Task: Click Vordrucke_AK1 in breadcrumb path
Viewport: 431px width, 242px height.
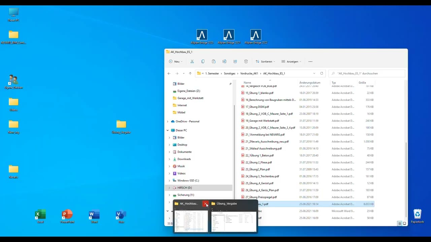Action: coord(249,73)
